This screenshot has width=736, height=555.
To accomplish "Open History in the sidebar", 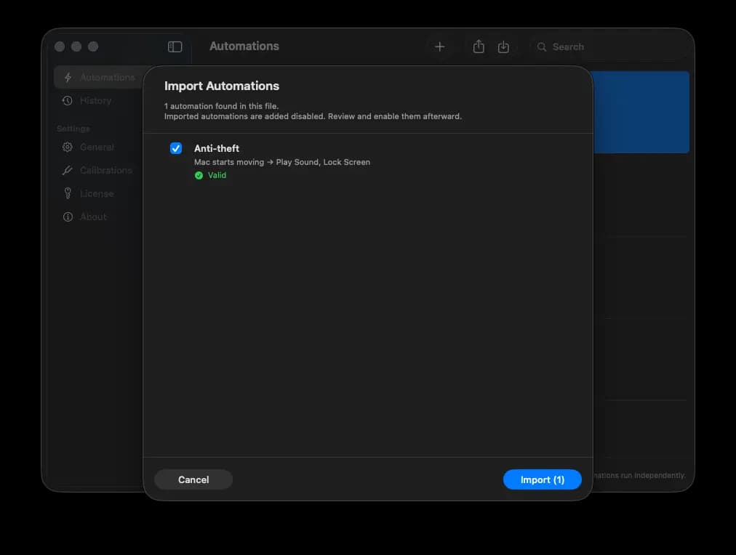I will pos(95,100).
